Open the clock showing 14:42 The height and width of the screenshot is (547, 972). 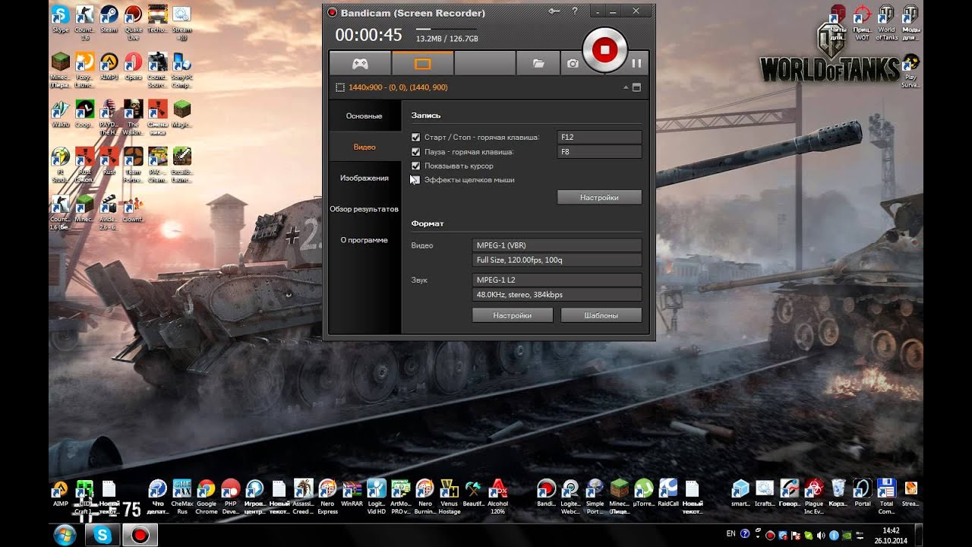tap(892, 535)
